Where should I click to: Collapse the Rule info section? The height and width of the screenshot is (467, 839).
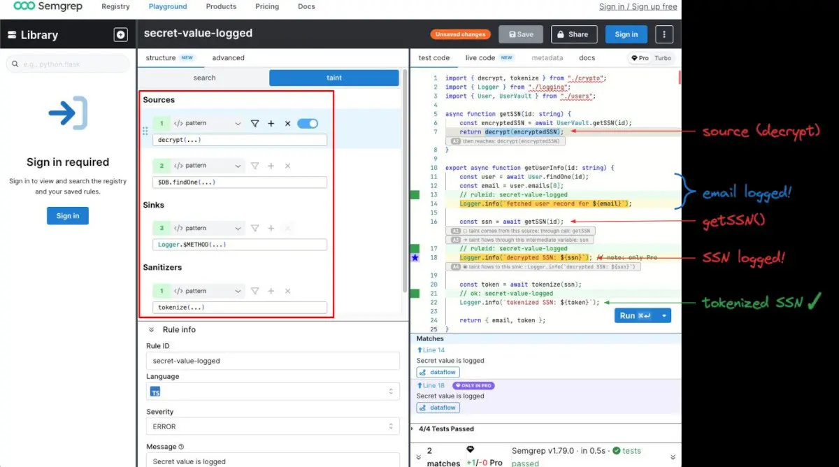(151, 330)
